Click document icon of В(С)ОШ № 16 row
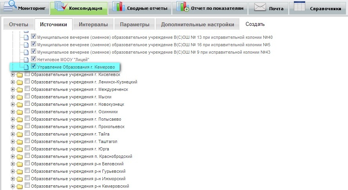The height and width of the screenshot is (190, 348). [26, 45]
